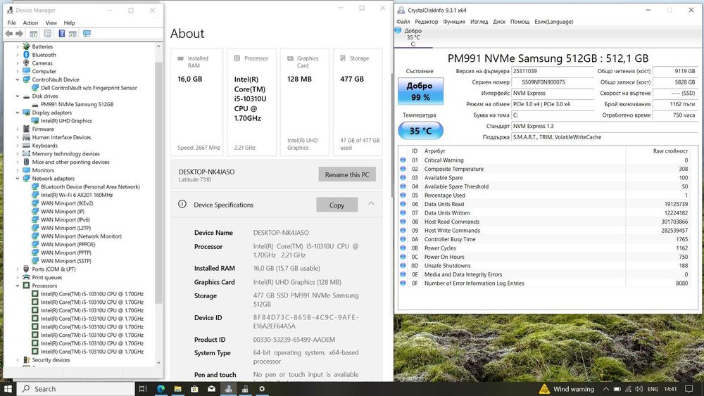Image resolution: width=704 pixels, height=396 pixels.
Task: Select Bluetooth Device (Personal Area Network)
Action: [90, 186]
